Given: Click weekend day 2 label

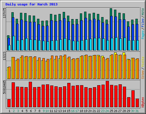Looking at the screenshot, I should coord(14,111).
